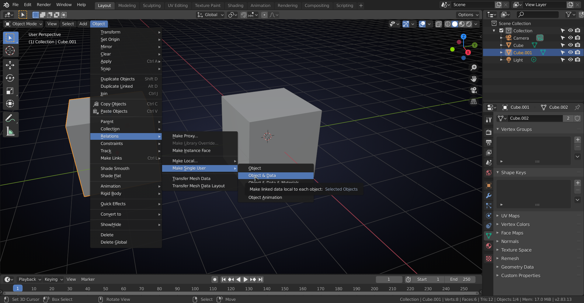Open the transform orientation Global dropdown
584x303 pixels.
click(210, 15)
